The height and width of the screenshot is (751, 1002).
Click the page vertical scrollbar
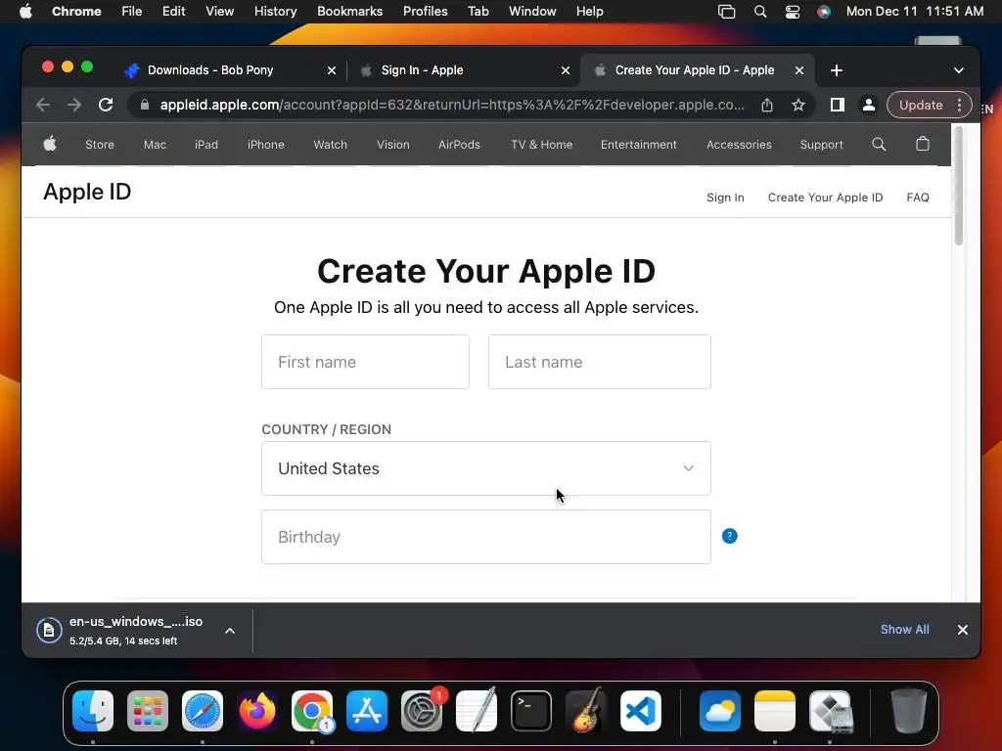pos(958,185)
